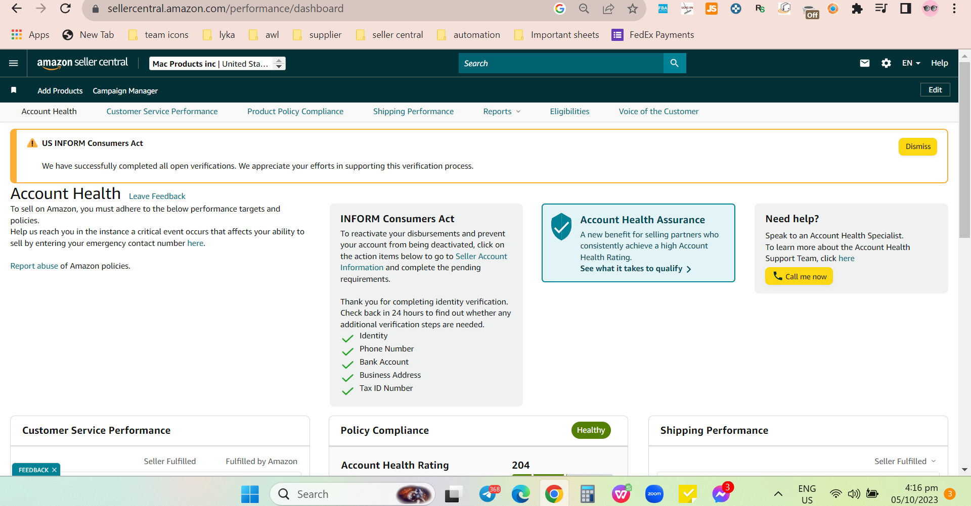Click the orange JS extension icon
The image size is (971, 506).
[712, 9]
